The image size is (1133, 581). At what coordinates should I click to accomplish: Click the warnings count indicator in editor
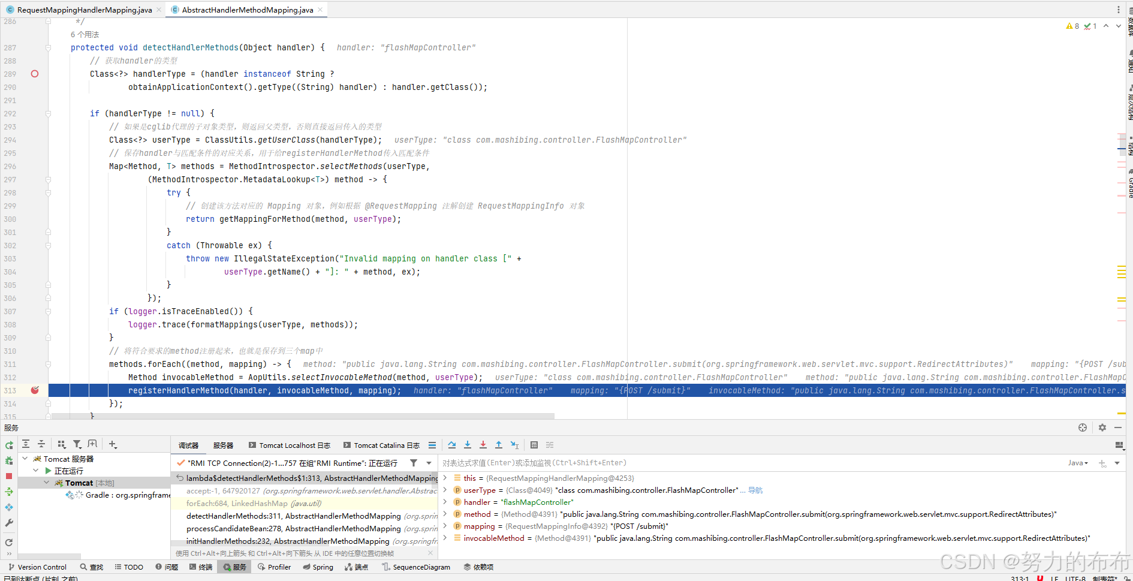(x=1072, y=26)
